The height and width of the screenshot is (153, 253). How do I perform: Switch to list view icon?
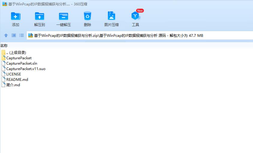pos(22,35)
